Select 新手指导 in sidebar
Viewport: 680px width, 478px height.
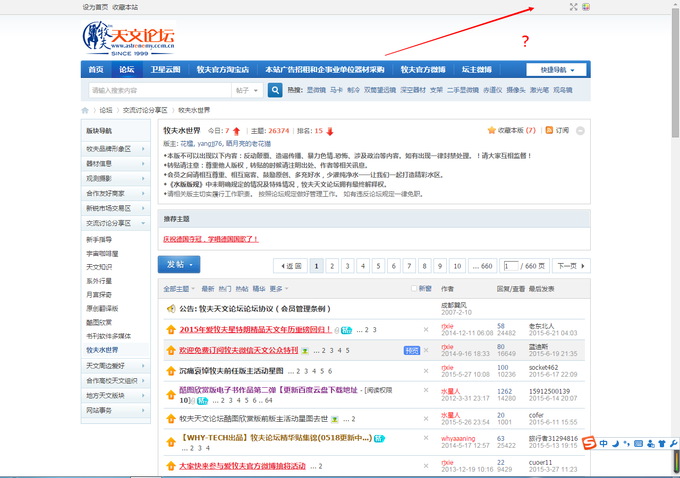click(99, 240)
